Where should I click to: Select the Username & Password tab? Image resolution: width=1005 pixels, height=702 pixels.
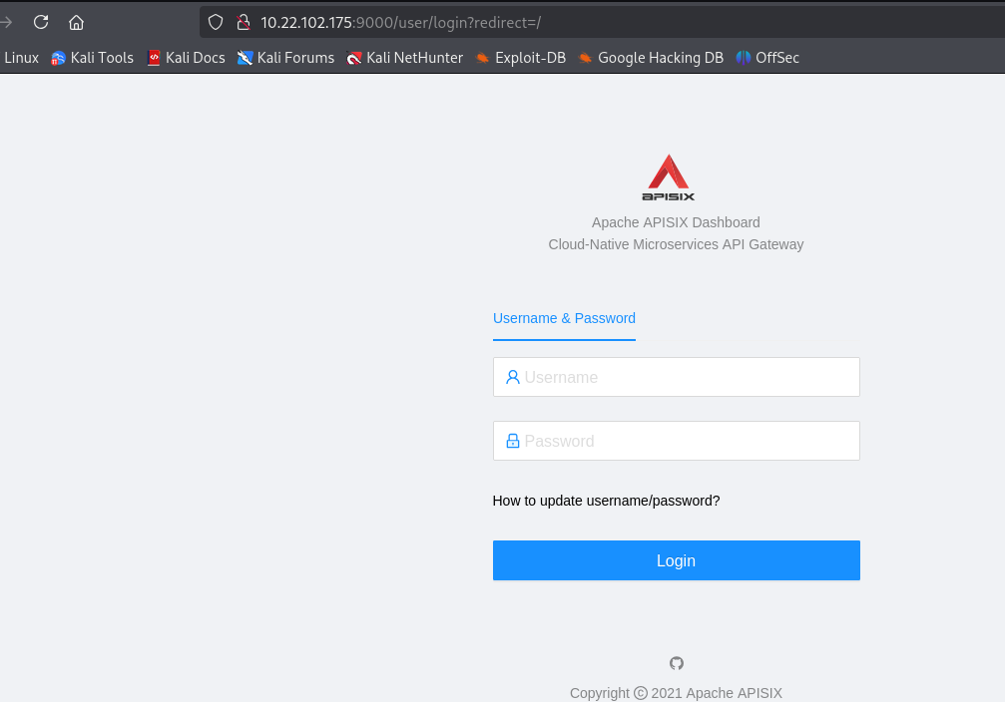564,318
